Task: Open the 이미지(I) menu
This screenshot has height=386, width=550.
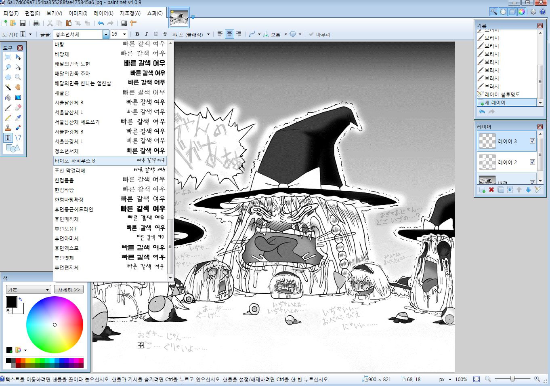Action: coord(78,13)
